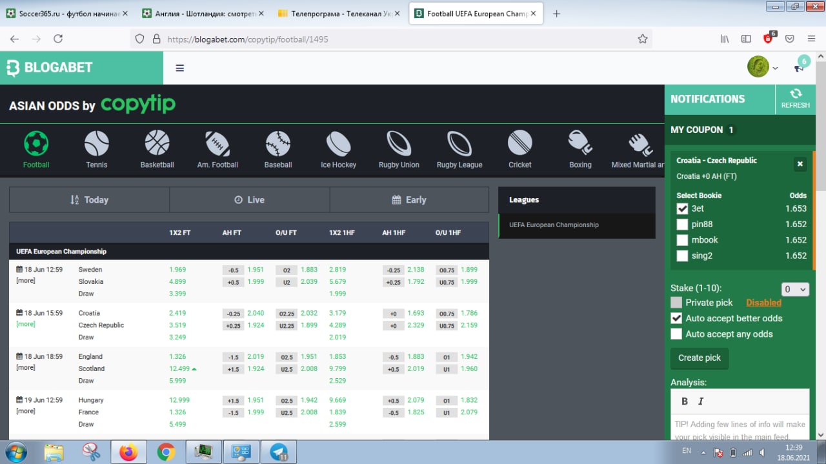Open Chrome from the taskbar

166,452
